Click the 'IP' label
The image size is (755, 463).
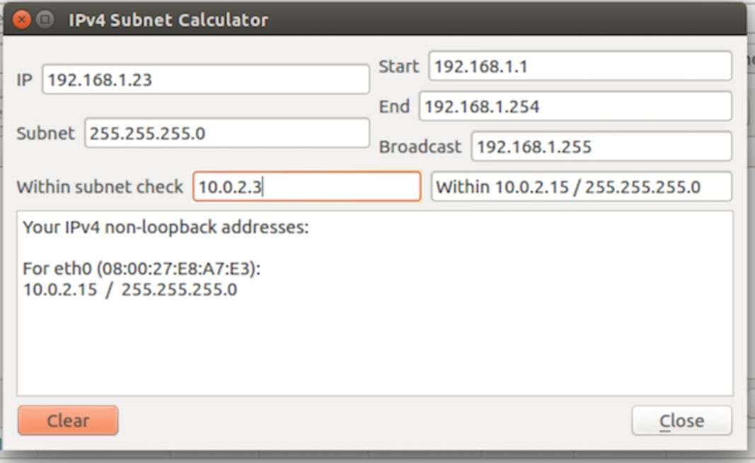click(x=24, y=80)
